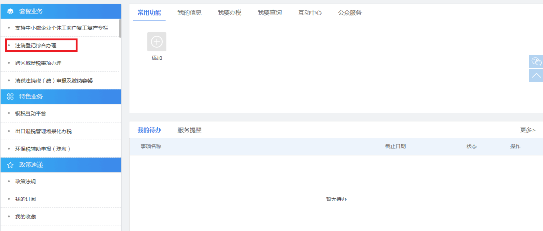Click the 操作 column header

515,146
